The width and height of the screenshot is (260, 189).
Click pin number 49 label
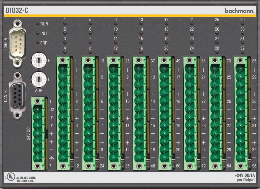[178, 61]
